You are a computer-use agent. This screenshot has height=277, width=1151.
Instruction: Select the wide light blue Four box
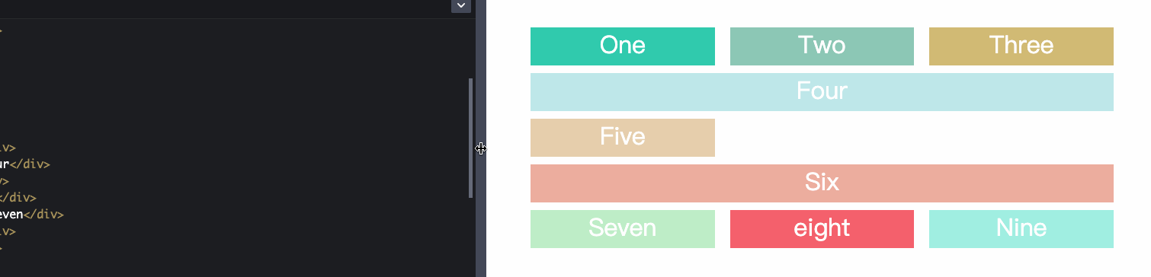[822, 92]
